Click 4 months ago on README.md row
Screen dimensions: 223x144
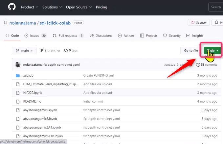tap(207, 102)
